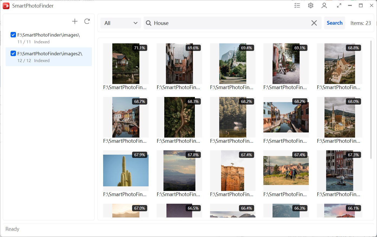Select the F:\SmartPhotoFinder\images\ folder entry

pos(49,38)
